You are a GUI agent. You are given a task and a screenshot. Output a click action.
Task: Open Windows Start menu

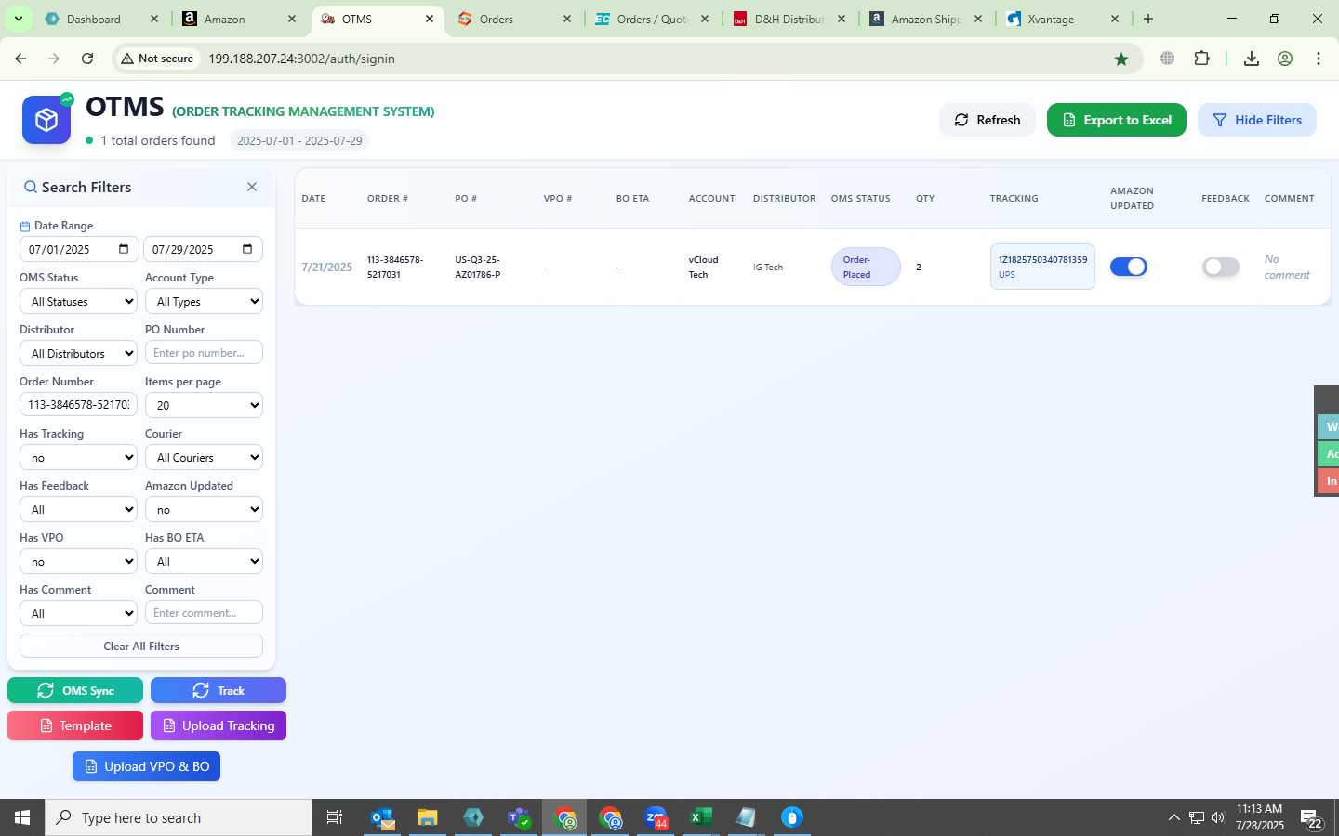22,817
